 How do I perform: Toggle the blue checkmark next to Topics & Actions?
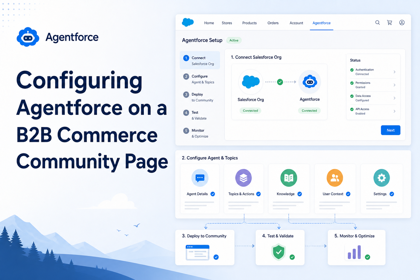click(258, 194)
